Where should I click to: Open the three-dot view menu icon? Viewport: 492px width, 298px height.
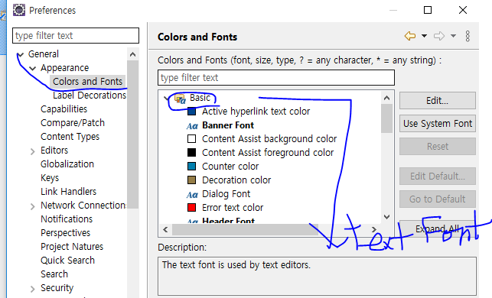point(468,37)
